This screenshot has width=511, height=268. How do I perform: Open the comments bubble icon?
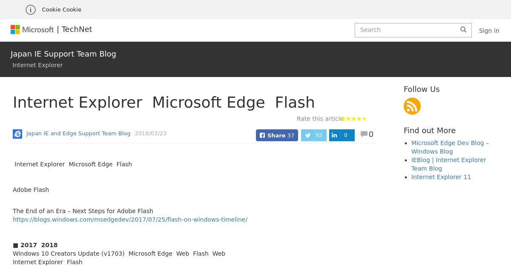click(x=364, y=134)
